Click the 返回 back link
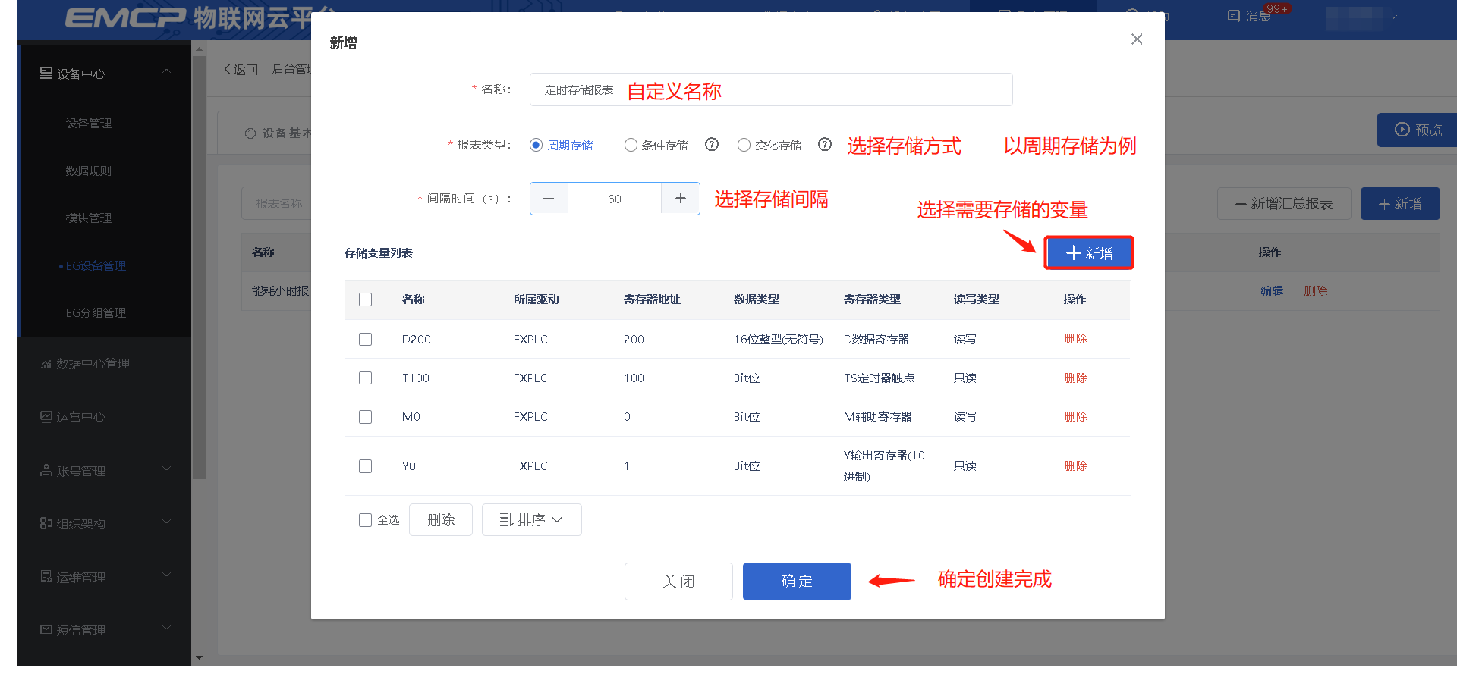This screenshot has height=674, width=1457. [241, 69]
